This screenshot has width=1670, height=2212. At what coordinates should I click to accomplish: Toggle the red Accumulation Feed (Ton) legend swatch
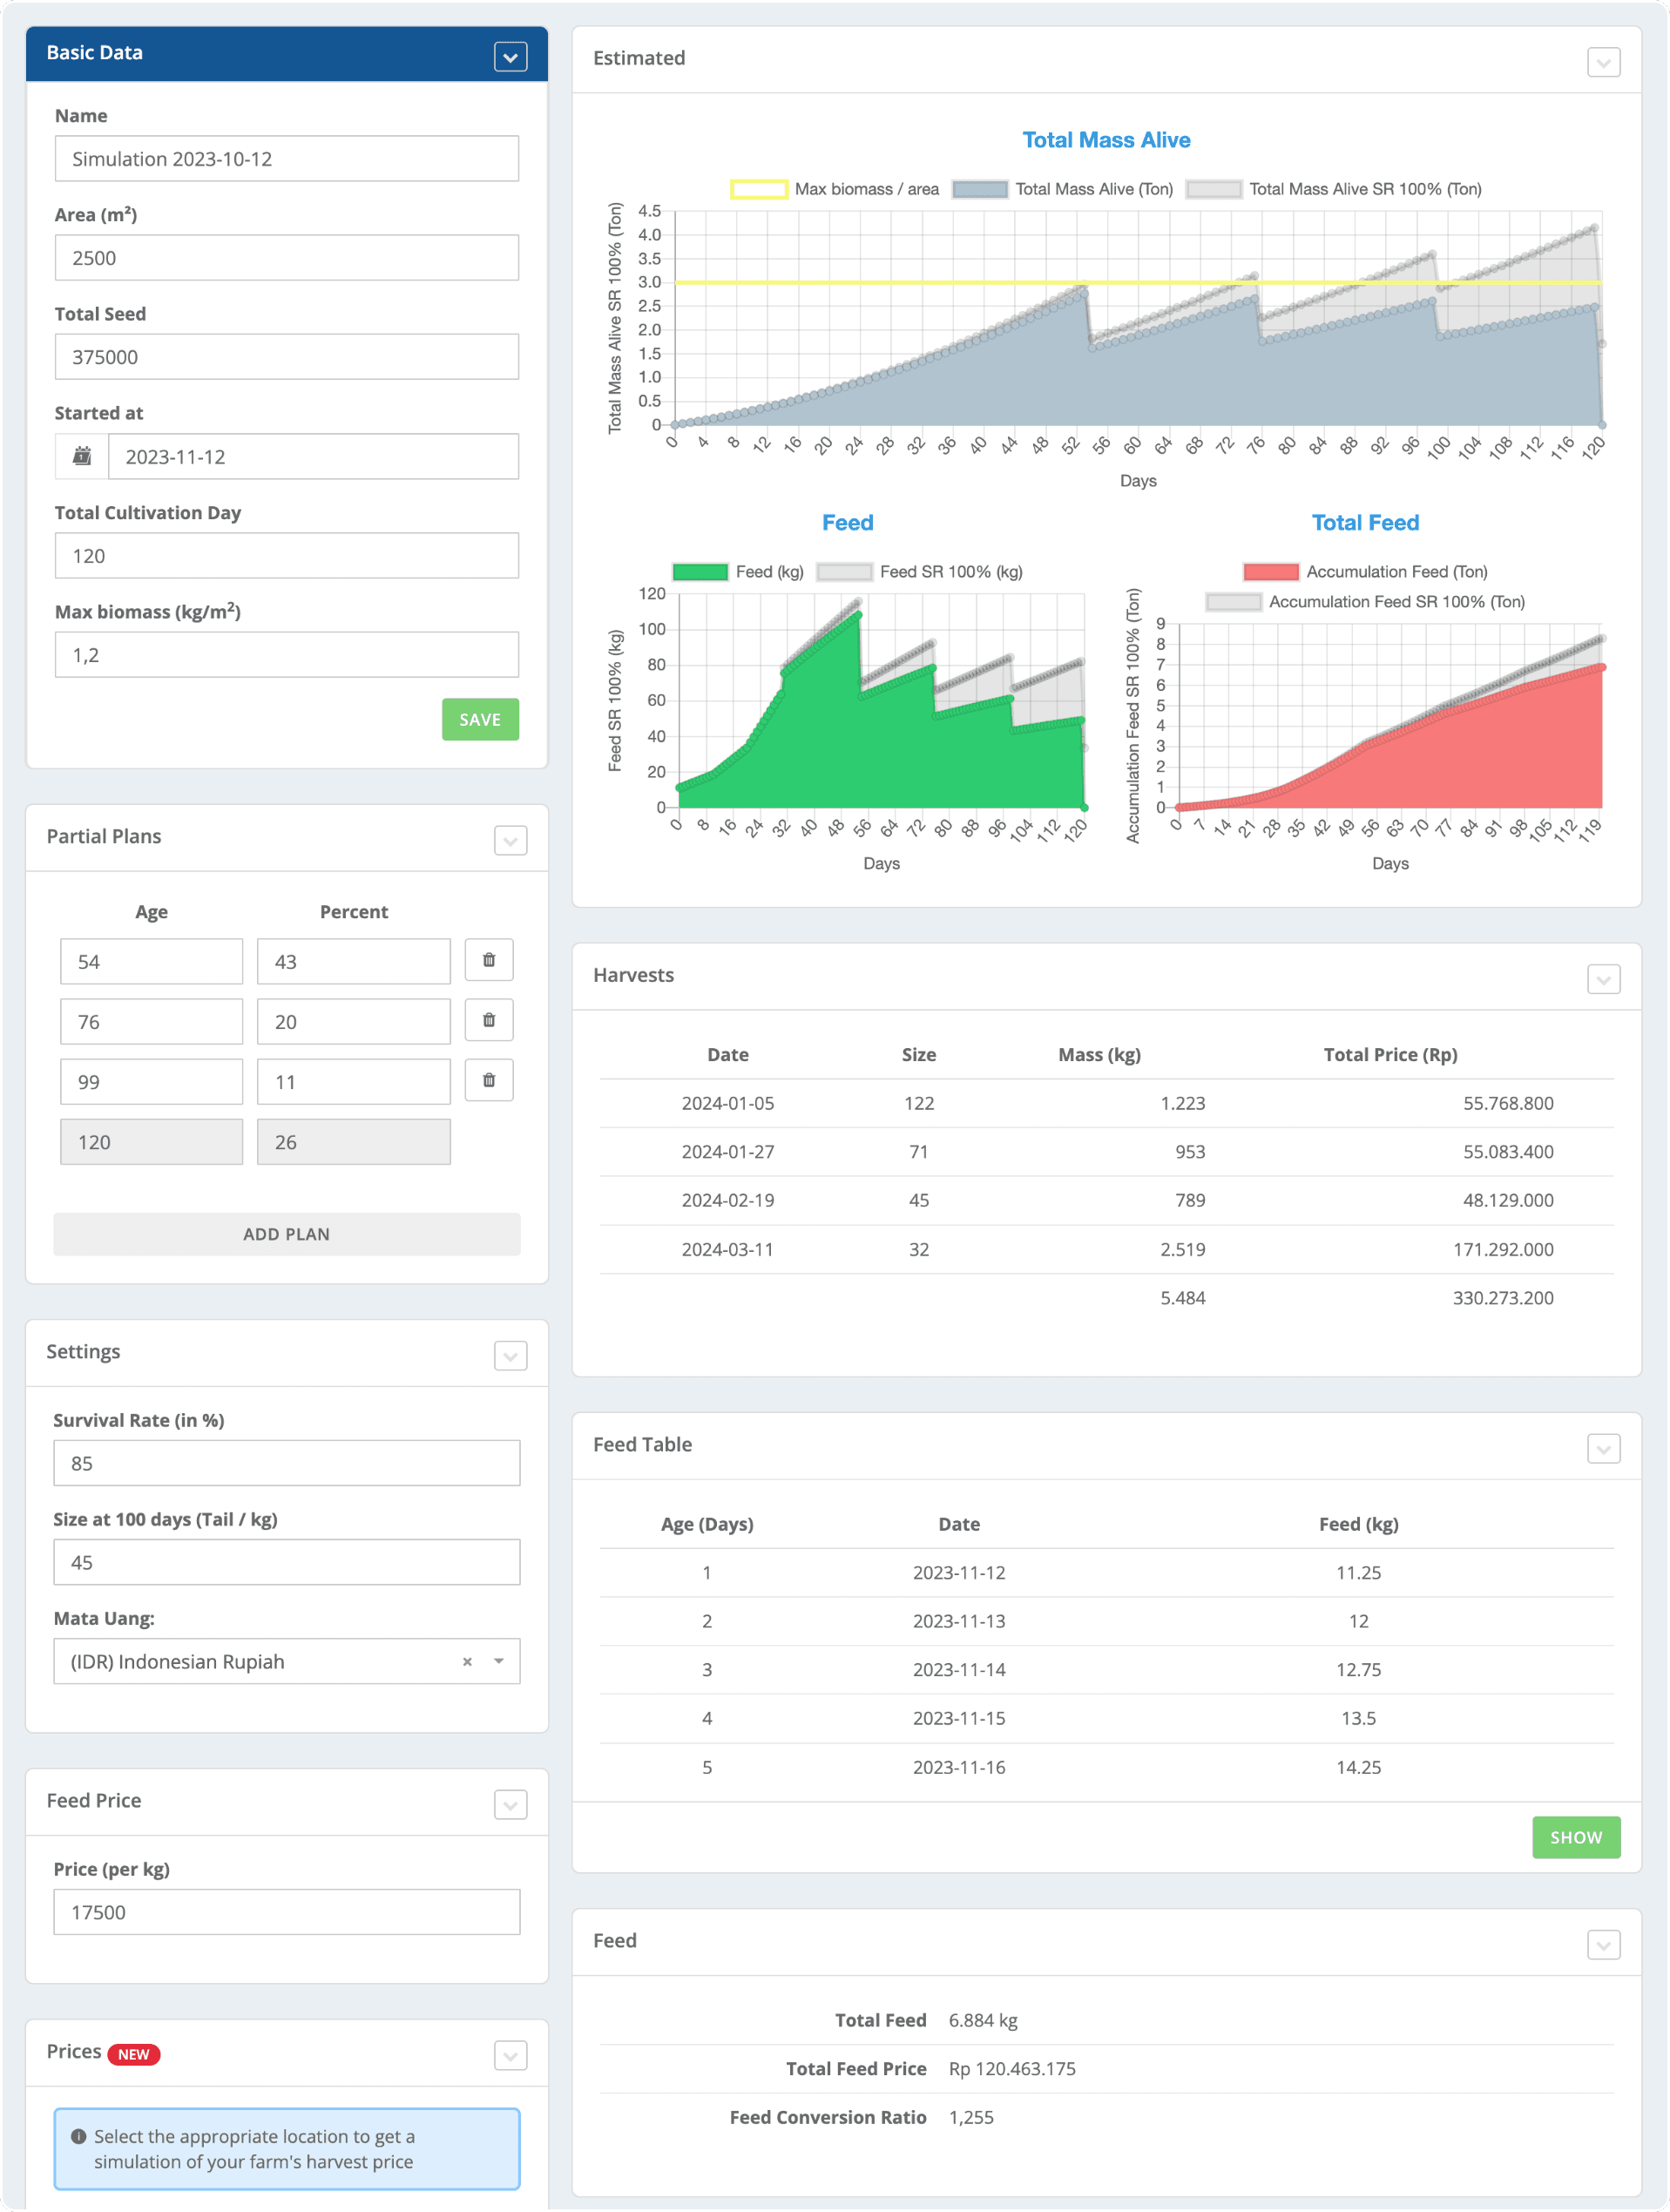(1270, 572)
